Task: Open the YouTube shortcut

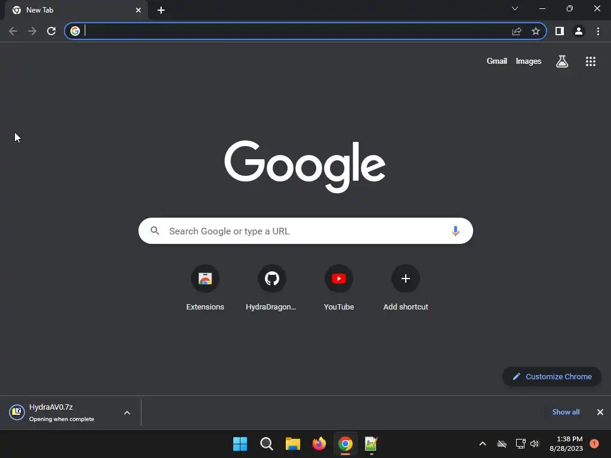Action: pyautogui.click(x=339, y=288)
